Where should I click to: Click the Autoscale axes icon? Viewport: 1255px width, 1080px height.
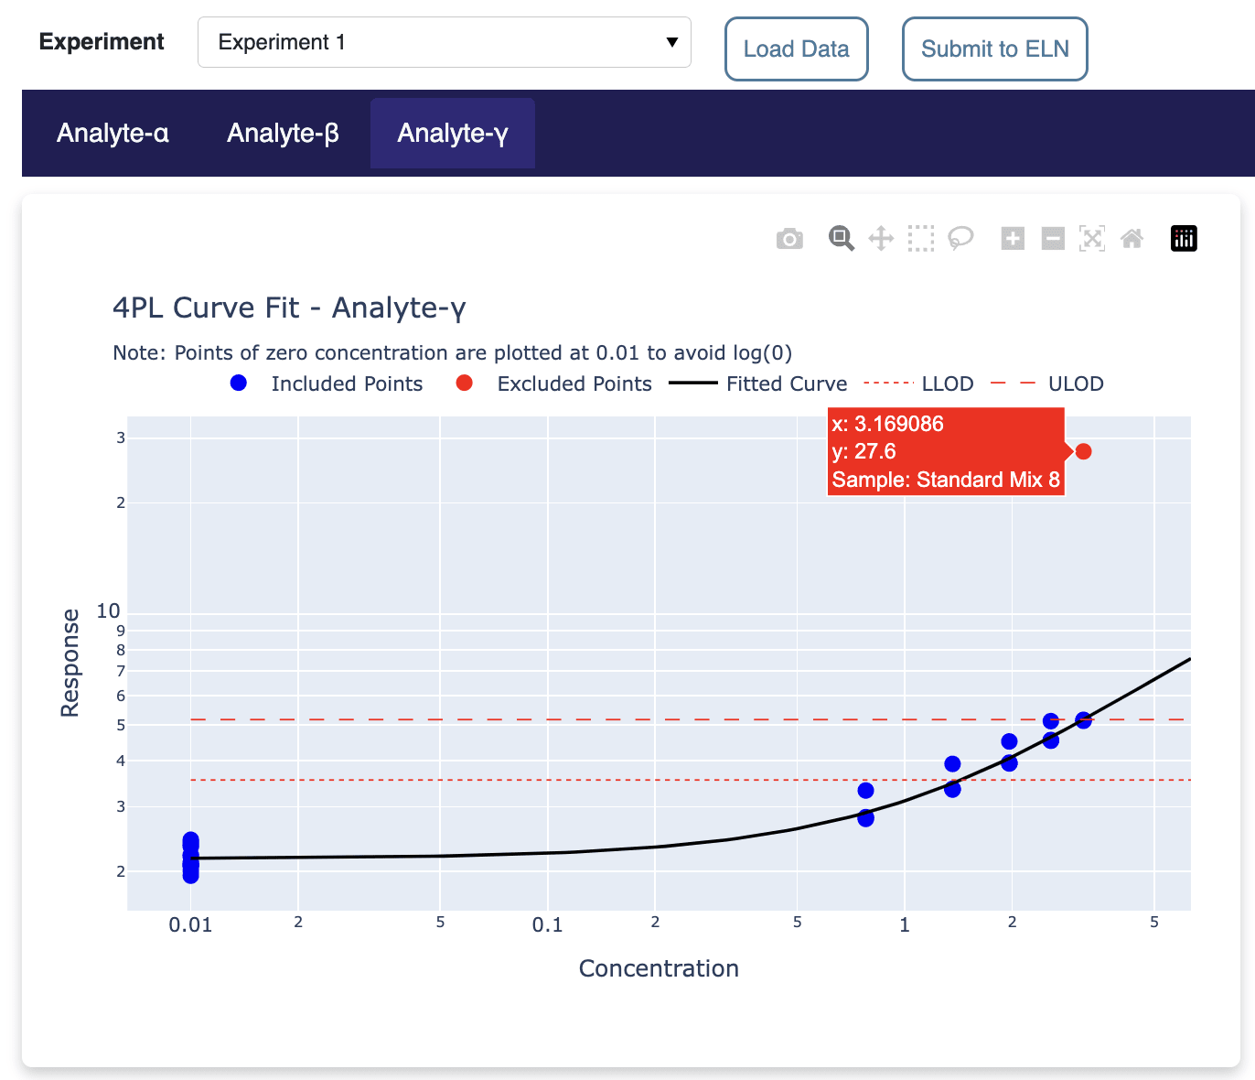(x=1092, y=239)
